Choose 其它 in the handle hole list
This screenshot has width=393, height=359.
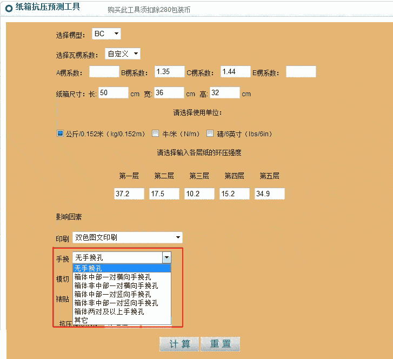point(122,320)
